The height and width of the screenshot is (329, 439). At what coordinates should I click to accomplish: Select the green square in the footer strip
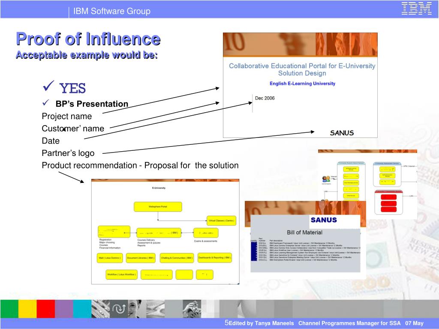tap(9, 309)
